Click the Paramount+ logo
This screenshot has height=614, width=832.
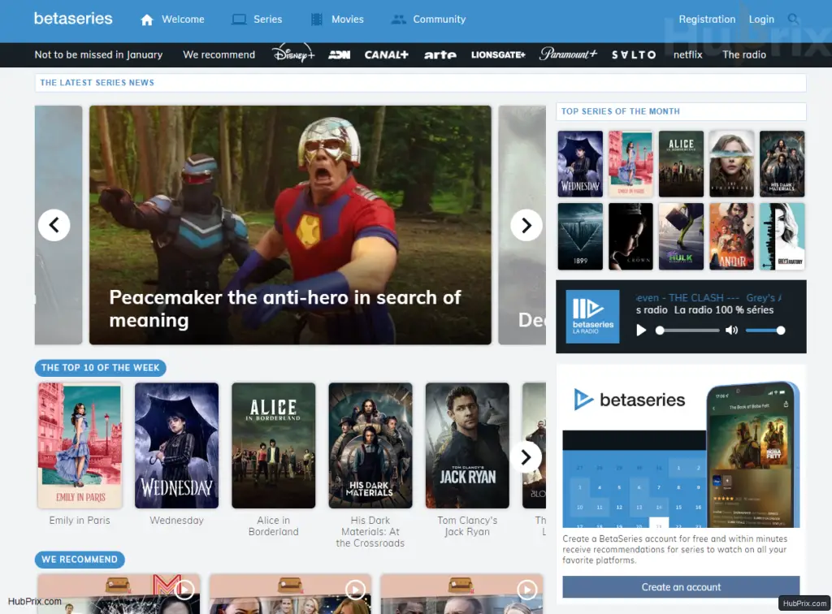click(568, 54)
